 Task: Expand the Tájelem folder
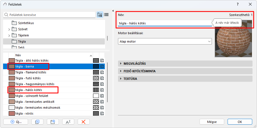9,35
